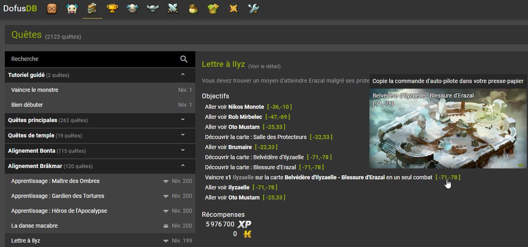Click Brumaire NPC name
Viewport: 528px width, 247px height.
[240, 147]
